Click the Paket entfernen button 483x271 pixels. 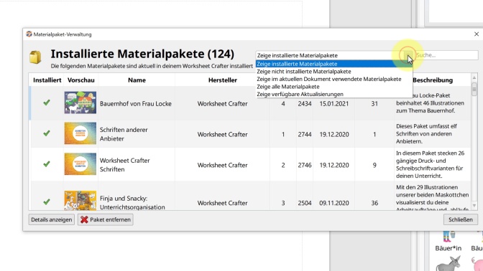tap(106, 219)
